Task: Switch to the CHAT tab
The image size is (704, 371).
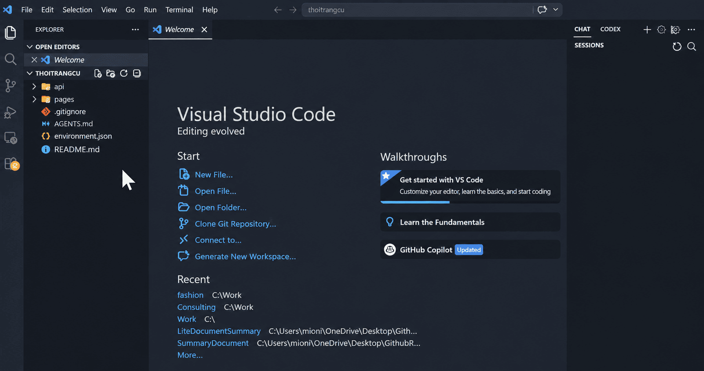Action: click(x=583, y=29)
